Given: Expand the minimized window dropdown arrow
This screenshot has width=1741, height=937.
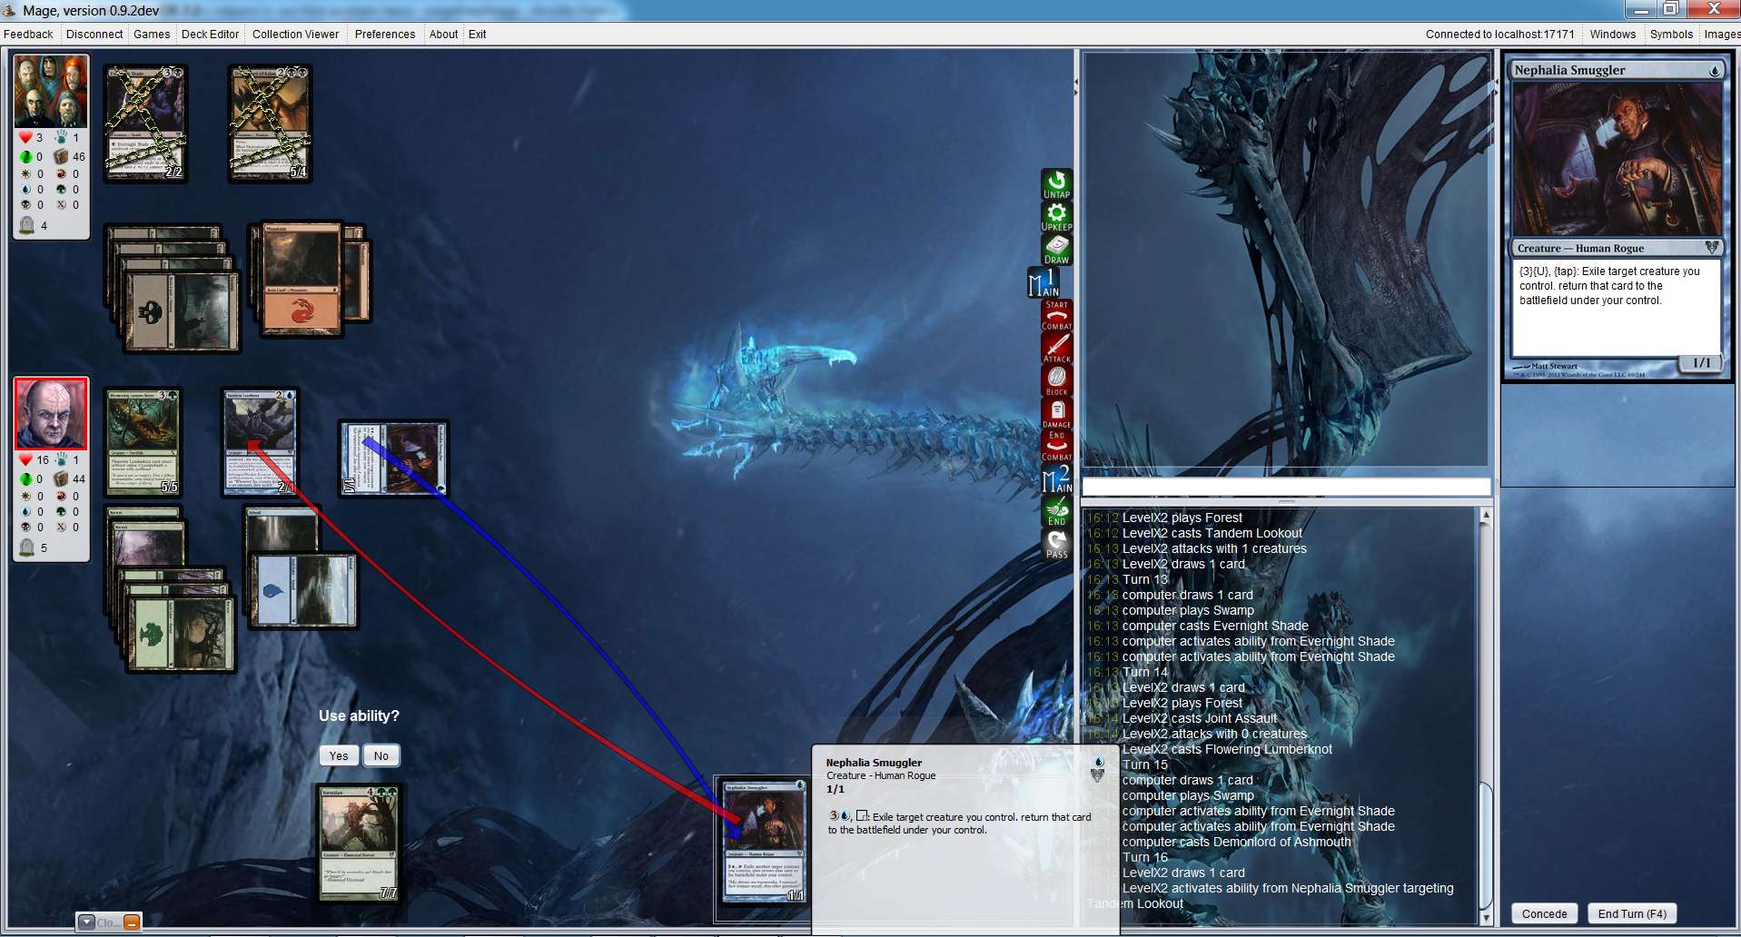Looking at the screenshot, I should tap(86, 922).
